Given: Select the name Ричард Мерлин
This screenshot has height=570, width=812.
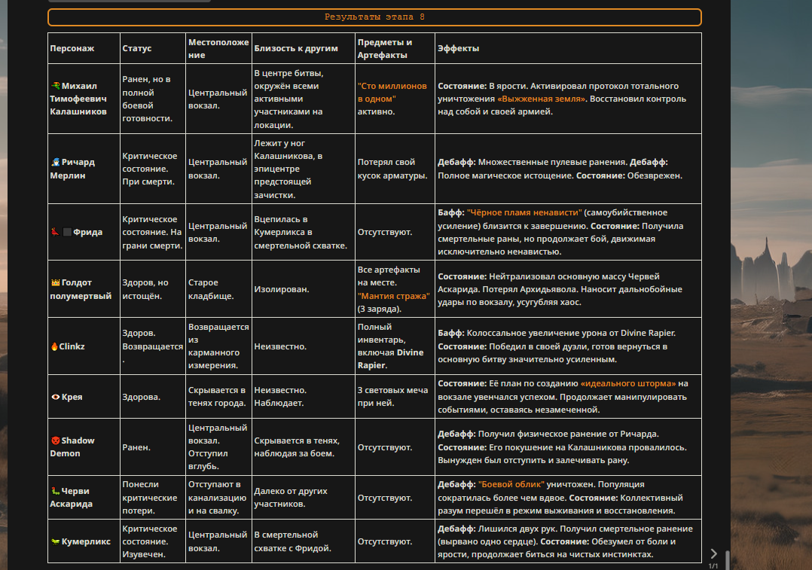Looking at the screenshot, I should click(x=72, y=169).
